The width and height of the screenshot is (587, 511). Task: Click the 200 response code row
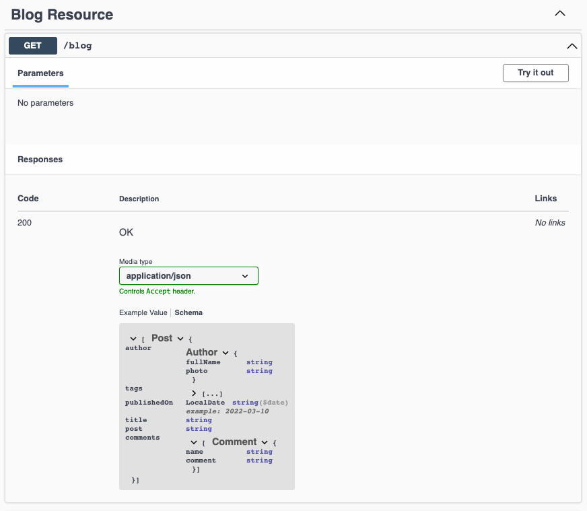(x=25, y=223)
